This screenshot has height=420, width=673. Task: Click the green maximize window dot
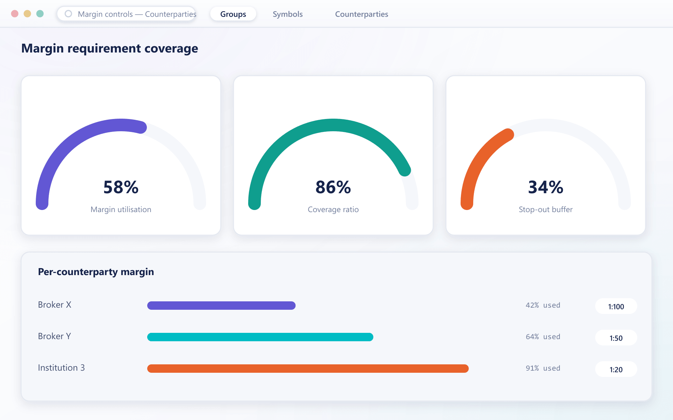point(40,14)
